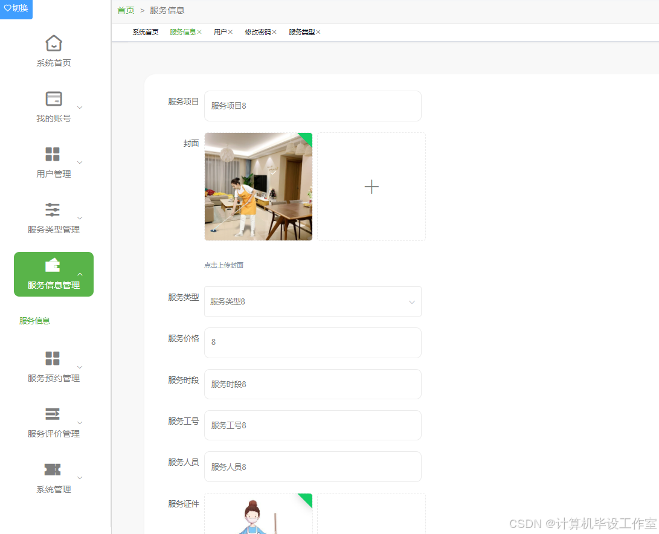Click the 服务预约管理 label in sidebar
This screenshot has width=659, height=534.
click(53, 378)
